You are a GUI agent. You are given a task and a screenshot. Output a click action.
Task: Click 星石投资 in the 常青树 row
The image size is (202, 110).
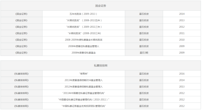(x=144, y=74)
